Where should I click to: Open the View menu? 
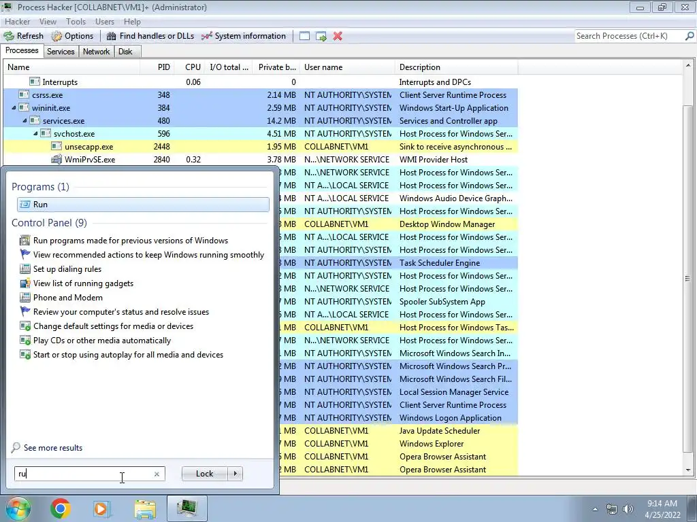point(48,21)
